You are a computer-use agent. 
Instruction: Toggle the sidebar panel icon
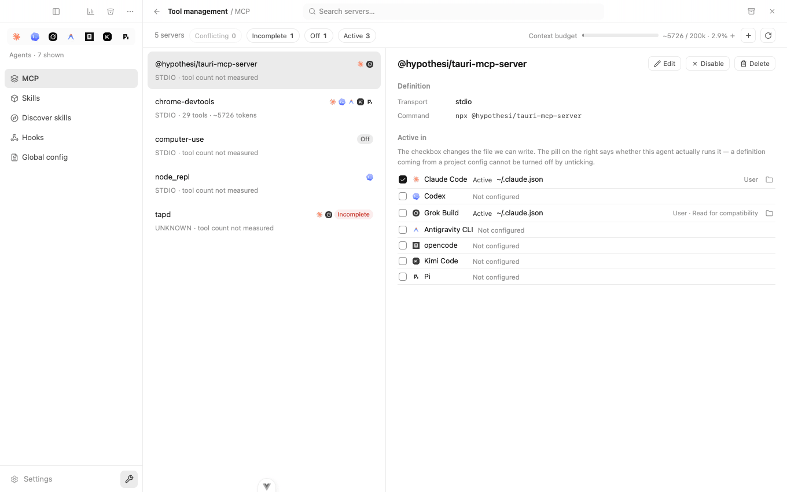pos(56,12)
